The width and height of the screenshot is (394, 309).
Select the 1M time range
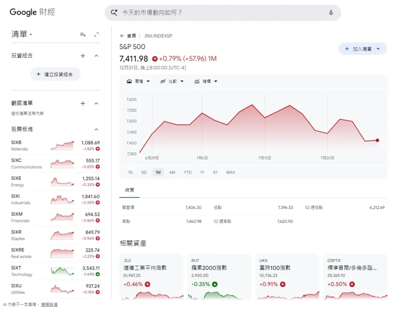coord(158,172)
